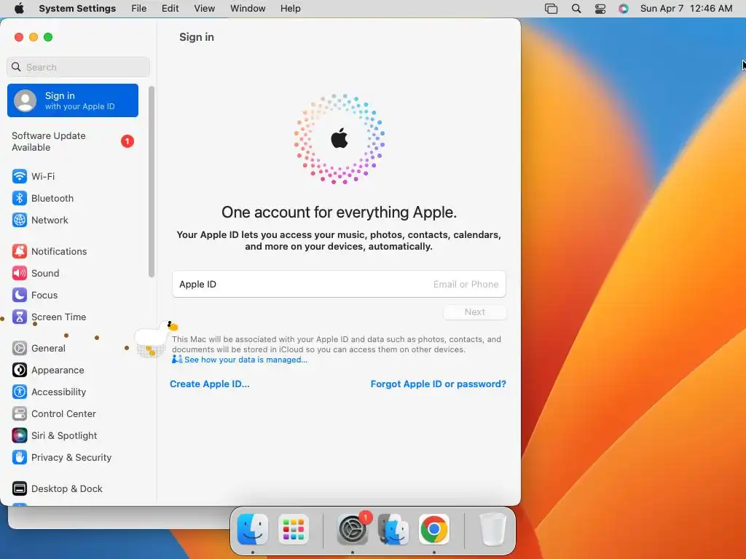The height and width of the screenshot is (559, 746).
Task: Click the Next button
Action: click(475, 312)
